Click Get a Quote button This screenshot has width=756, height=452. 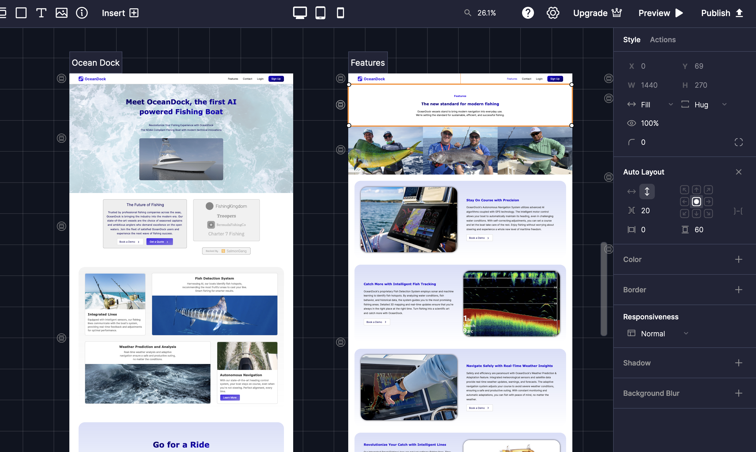160,241
